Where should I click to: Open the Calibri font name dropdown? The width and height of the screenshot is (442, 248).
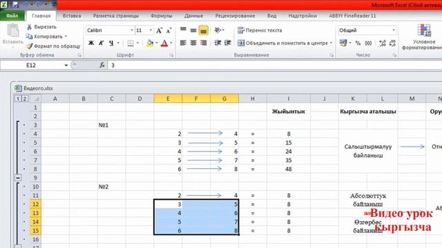point(132,30)
